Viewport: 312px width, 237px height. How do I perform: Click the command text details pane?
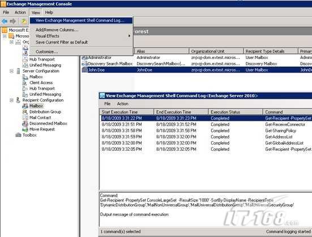(x=206, y=209)
